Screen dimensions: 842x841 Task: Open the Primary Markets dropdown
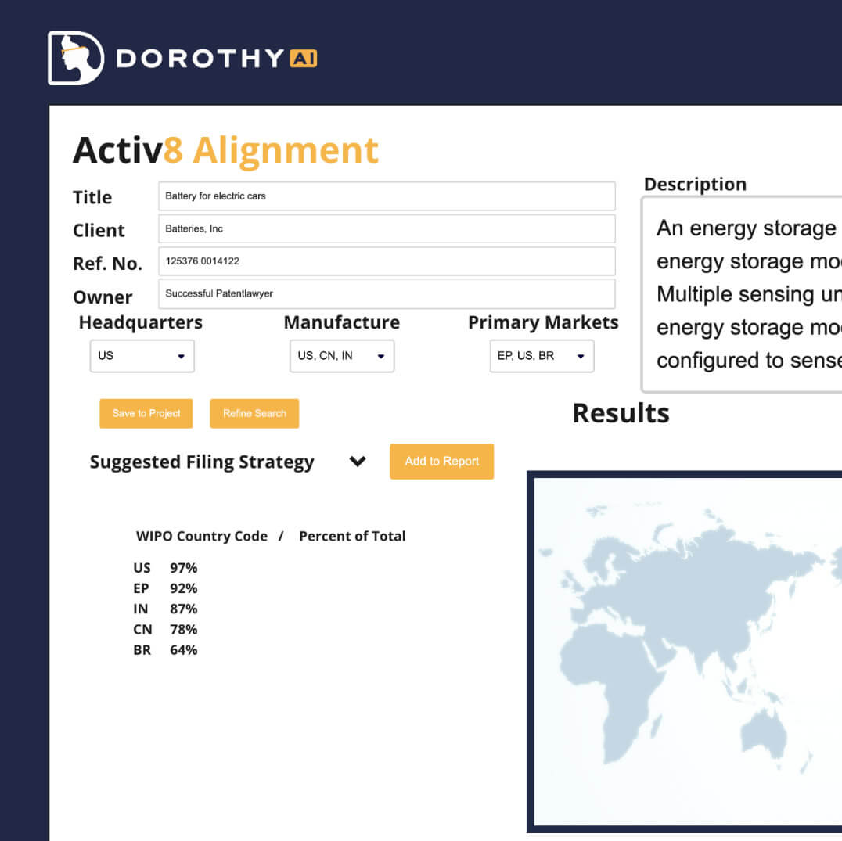[542, 356]
